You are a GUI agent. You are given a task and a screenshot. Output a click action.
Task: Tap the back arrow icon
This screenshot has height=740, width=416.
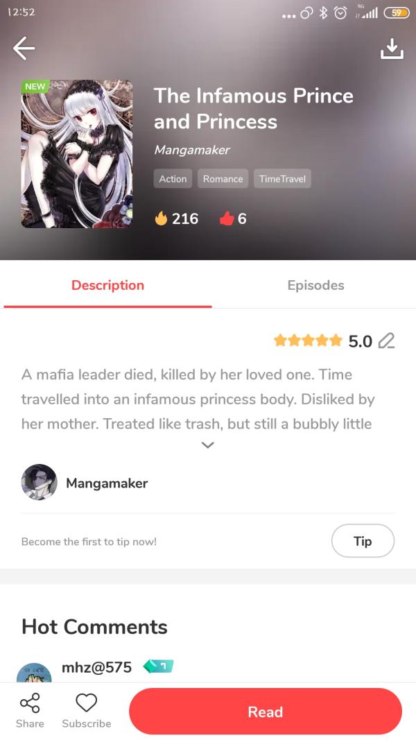click(24, 48)
